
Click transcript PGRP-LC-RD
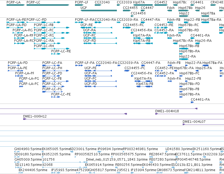click(43, 22)
